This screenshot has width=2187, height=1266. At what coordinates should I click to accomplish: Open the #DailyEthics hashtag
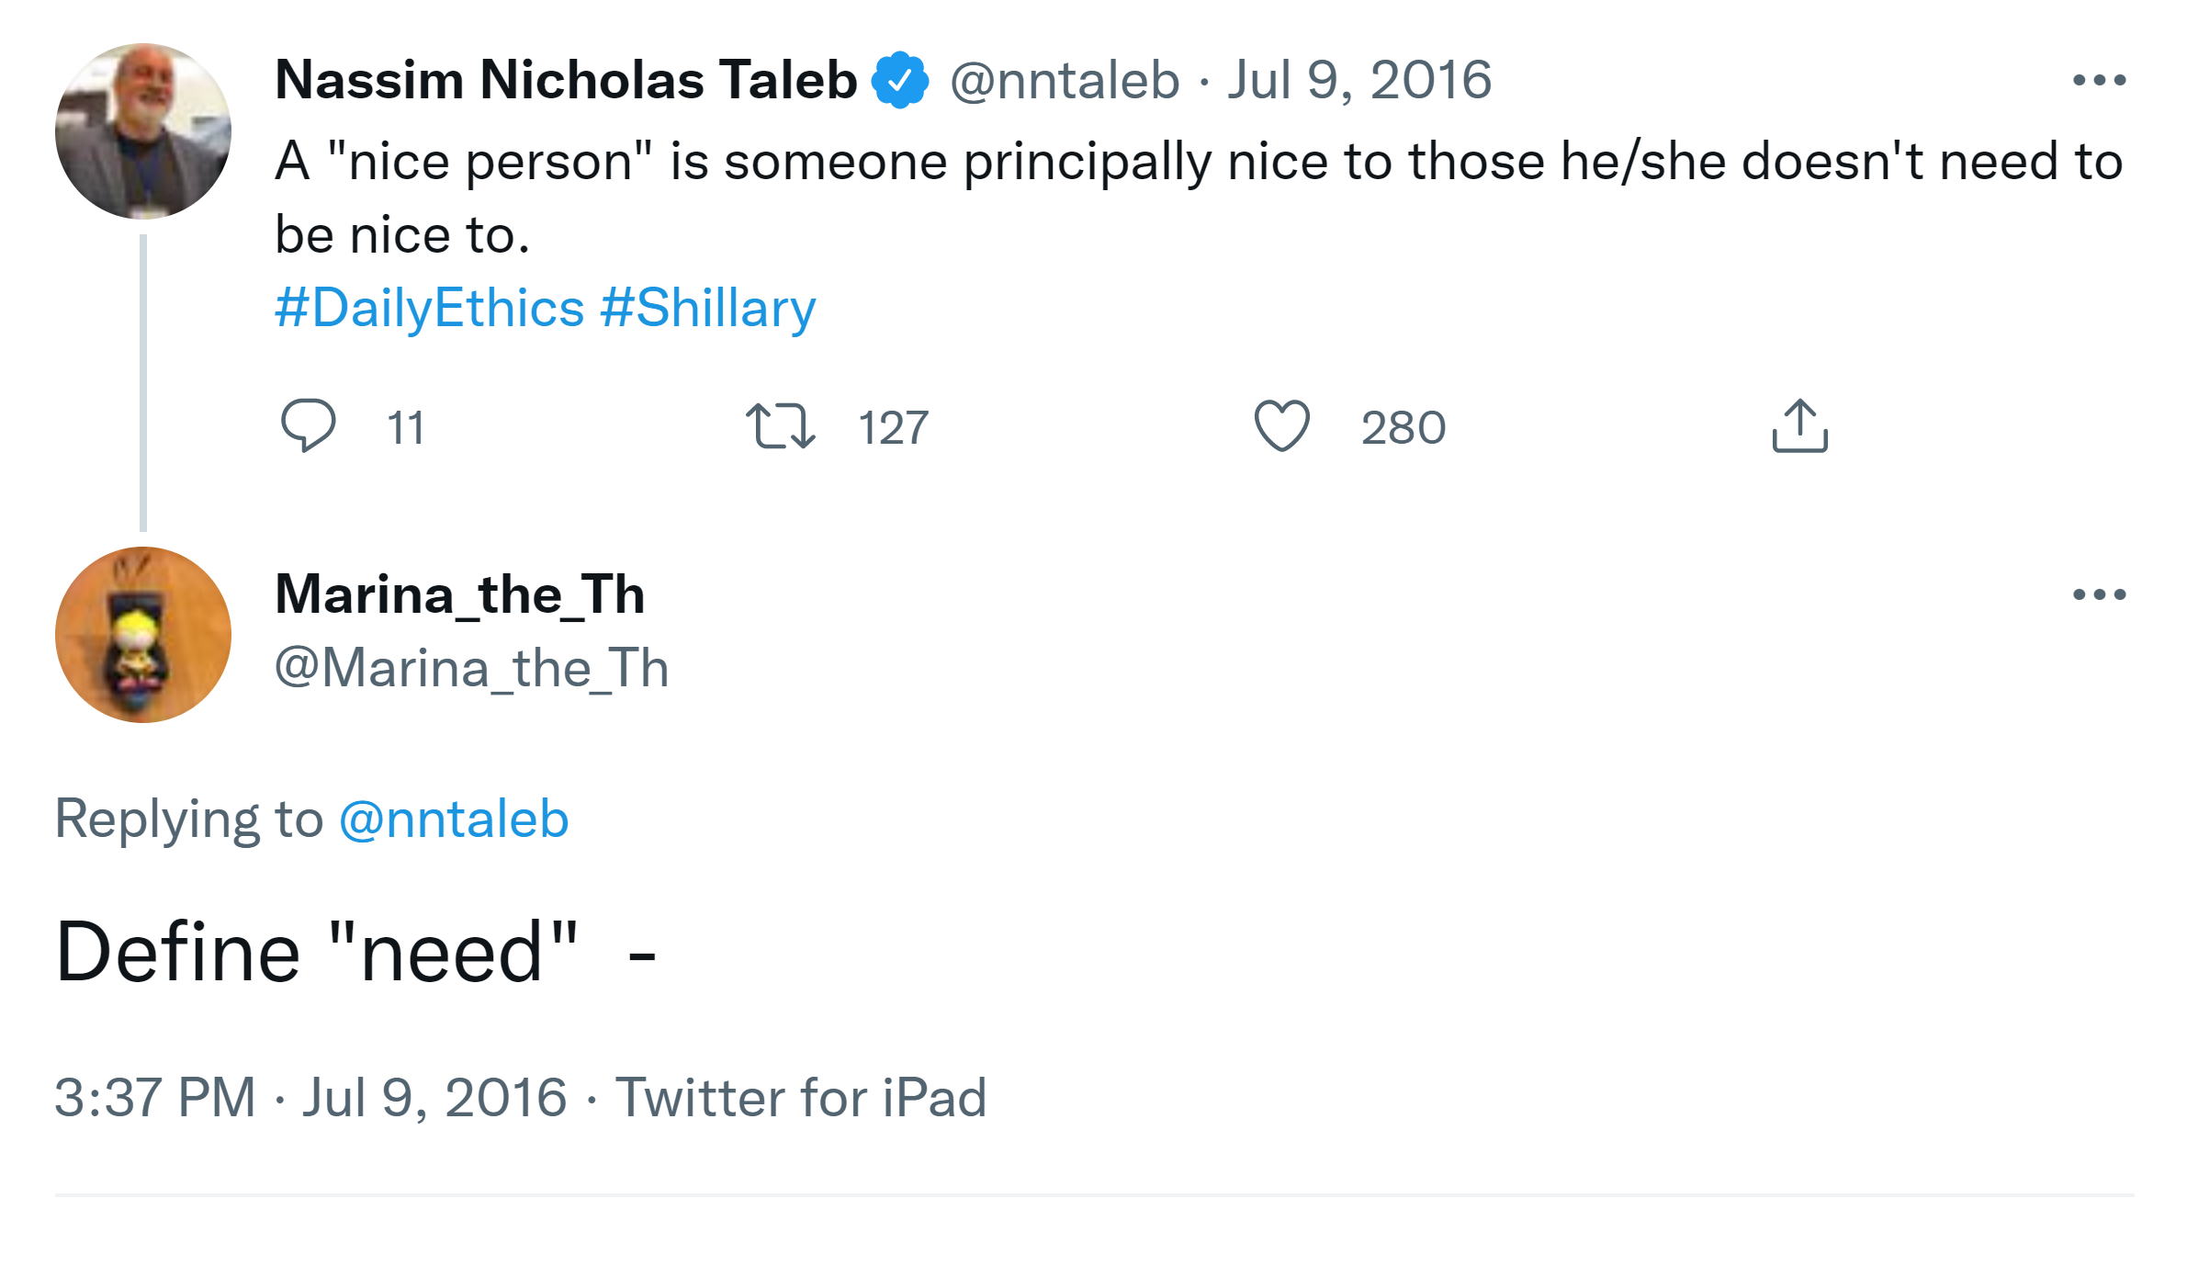(430, 308)
